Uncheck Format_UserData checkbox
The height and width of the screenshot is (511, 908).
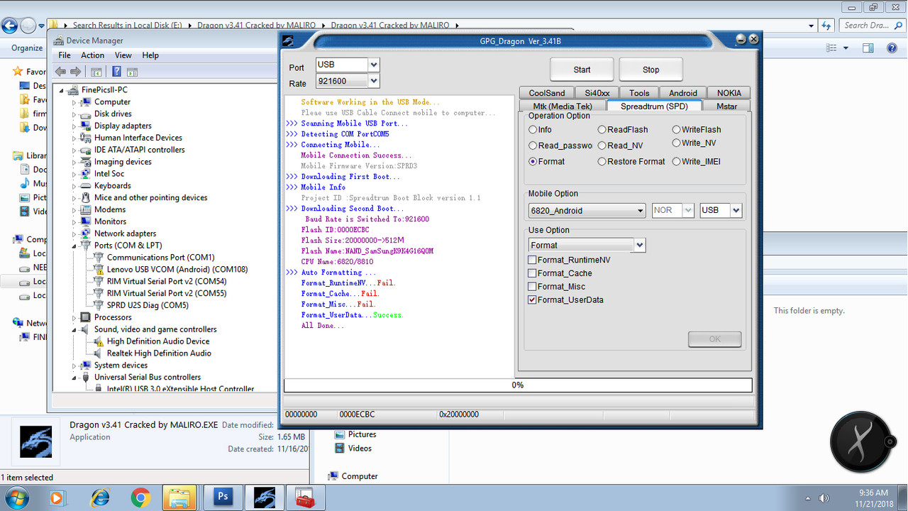click(x=532, y=300)
